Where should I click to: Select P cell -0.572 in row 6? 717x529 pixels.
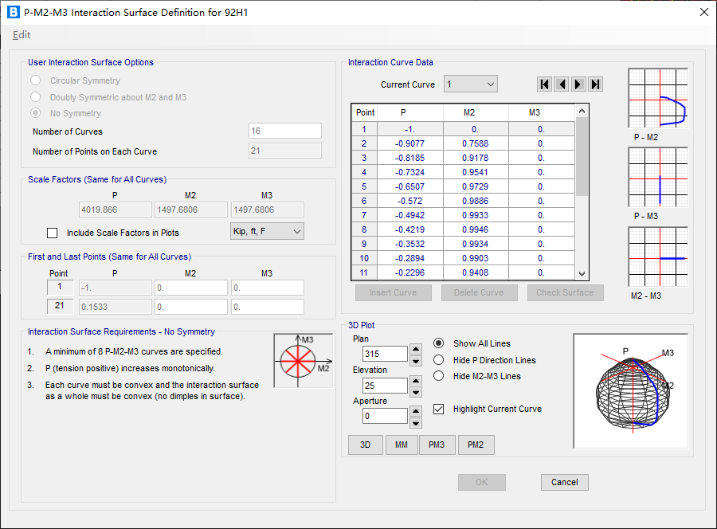coord(409,201)
